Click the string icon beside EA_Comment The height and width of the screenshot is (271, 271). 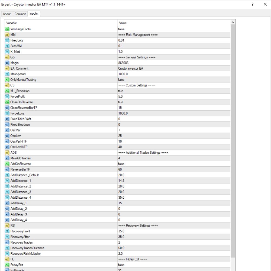[7, 69]
